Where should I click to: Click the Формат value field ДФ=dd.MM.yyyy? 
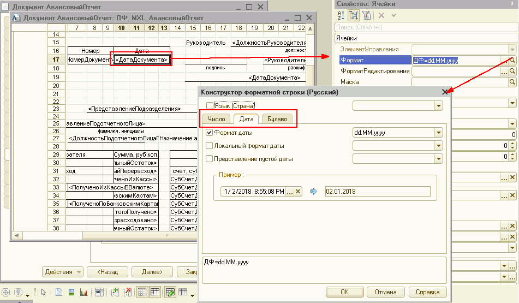click(456, 60)
